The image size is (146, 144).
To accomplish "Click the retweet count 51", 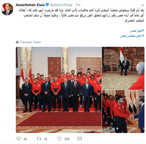I will (46, 139).
